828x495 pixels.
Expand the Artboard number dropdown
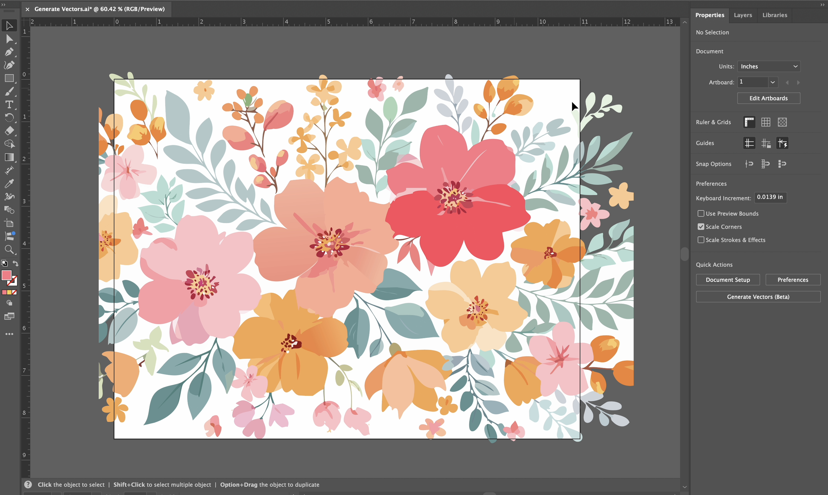[773, 82]
